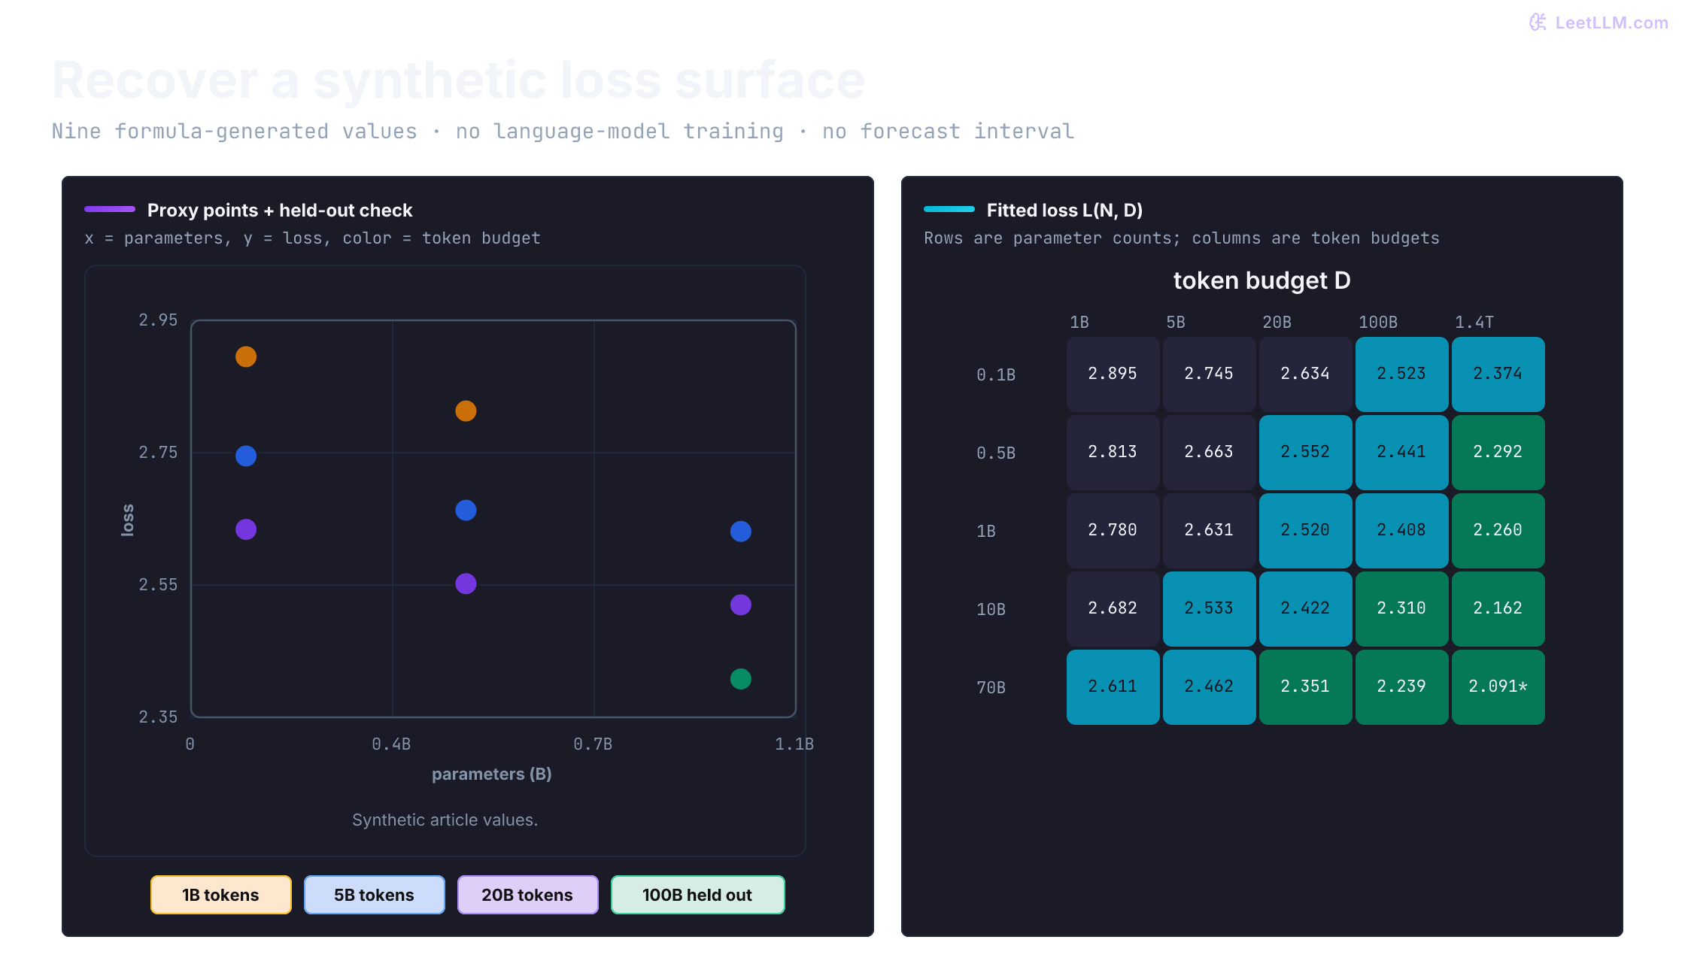The width and height of the screenshot is (1685, 973).
Task: Click heatmap cell 2.260
Action: (x=1498, y=531)
